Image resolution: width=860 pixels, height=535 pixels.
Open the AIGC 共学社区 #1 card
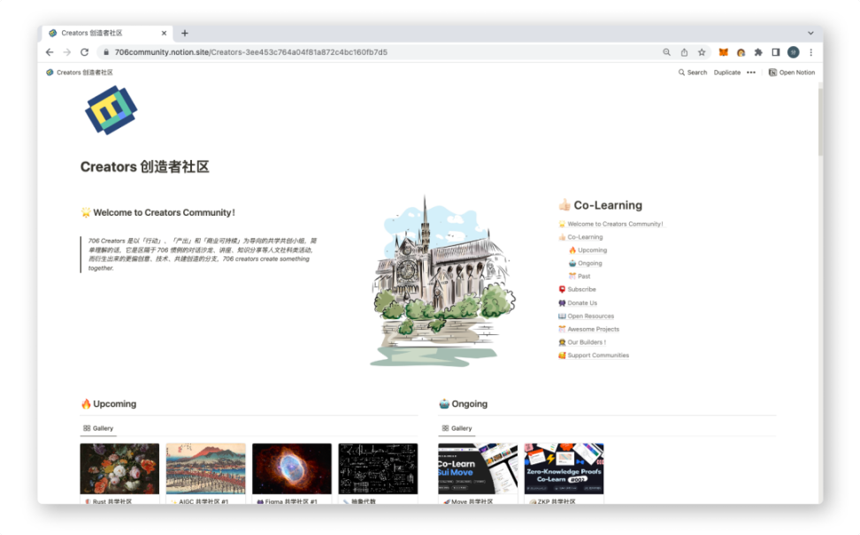(x=205, y=474)
